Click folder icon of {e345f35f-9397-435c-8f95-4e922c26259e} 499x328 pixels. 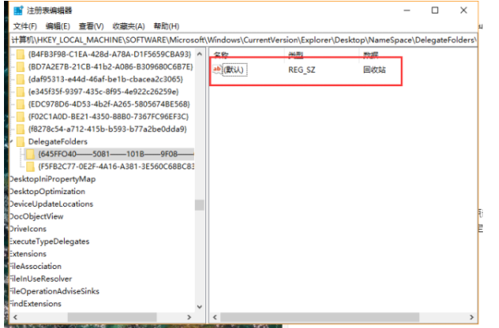pyautogui.click(x=20, y=92)
